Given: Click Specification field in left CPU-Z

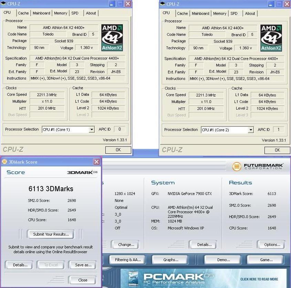Looking at the screenshot, I should 77,58.
